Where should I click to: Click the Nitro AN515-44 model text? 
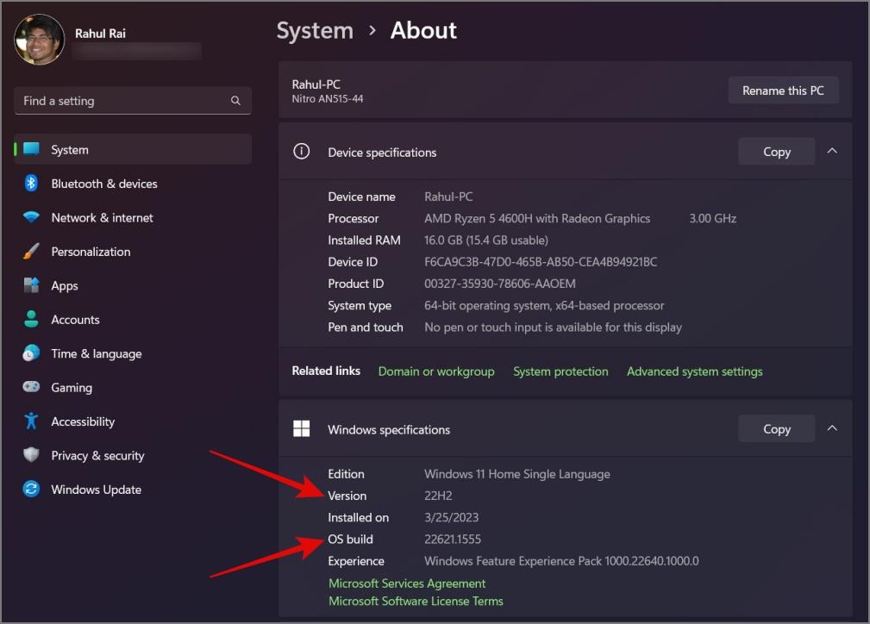(x=328, y=99)
